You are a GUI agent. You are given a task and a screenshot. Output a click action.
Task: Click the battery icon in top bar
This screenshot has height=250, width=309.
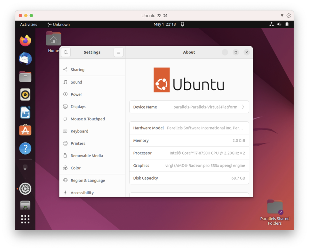(x=287, y=24)
